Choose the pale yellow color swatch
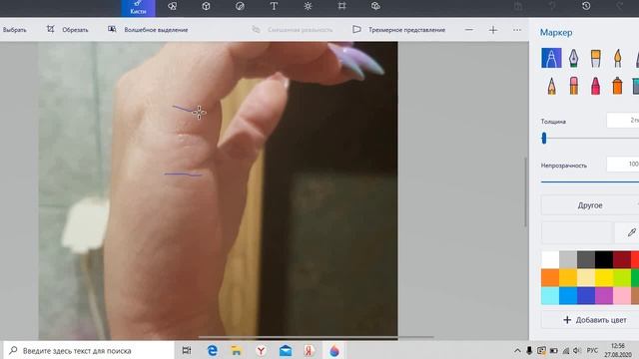The image size is (639, 359). point(586,277)
